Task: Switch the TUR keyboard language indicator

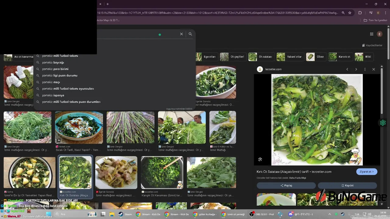Action: [357, 214]
